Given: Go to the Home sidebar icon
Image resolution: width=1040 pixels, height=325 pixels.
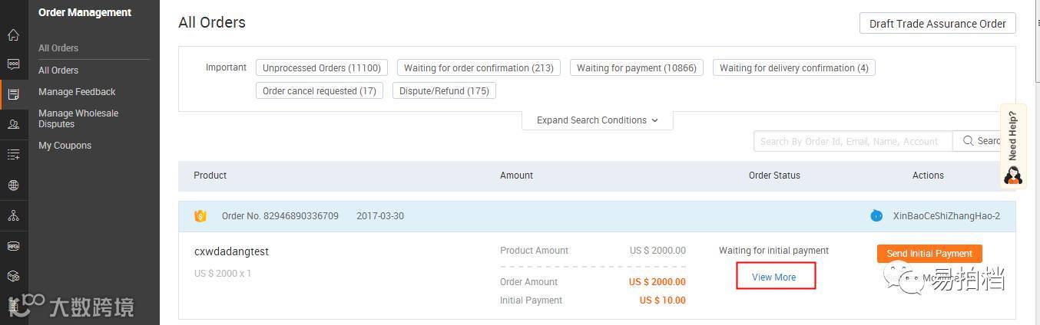Looking at the screenshot, I should [x=13, y=35].
